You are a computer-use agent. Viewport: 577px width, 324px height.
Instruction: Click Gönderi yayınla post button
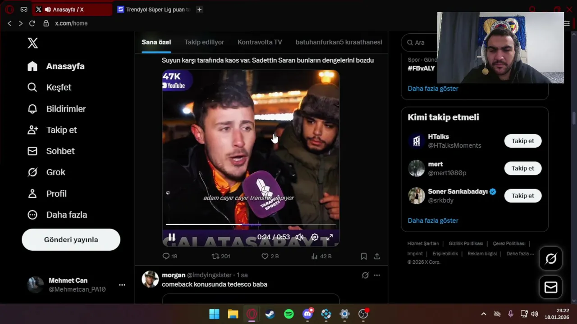point(71,240)
